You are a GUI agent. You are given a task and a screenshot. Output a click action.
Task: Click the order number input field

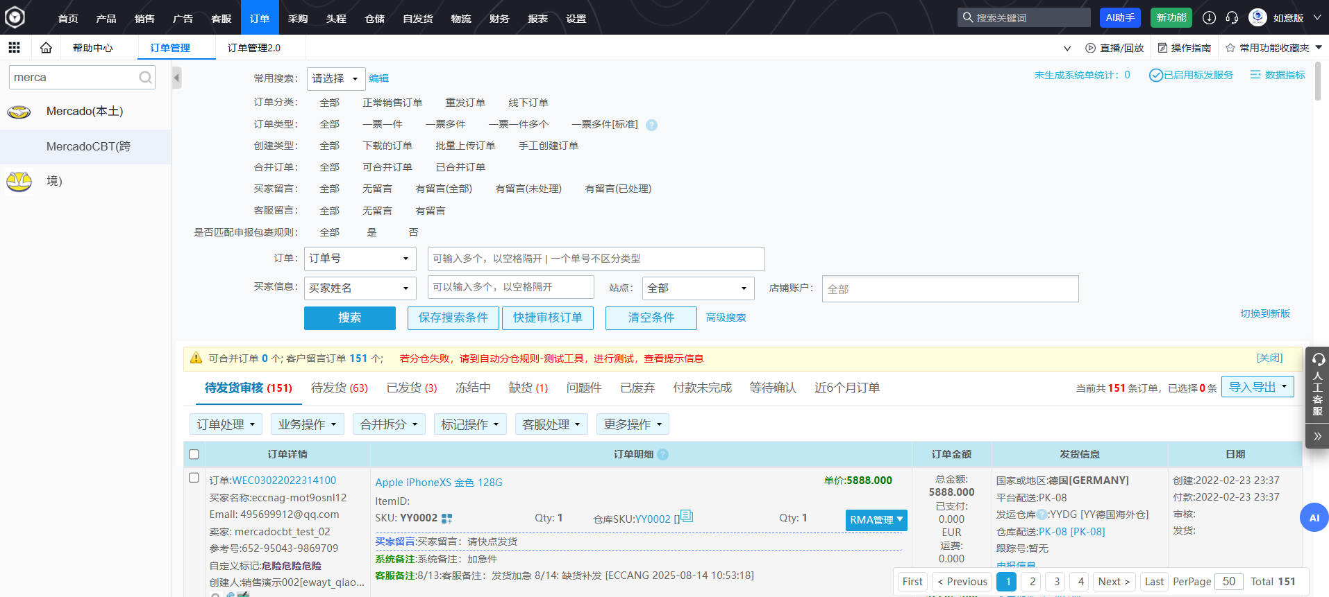[596, 259]
